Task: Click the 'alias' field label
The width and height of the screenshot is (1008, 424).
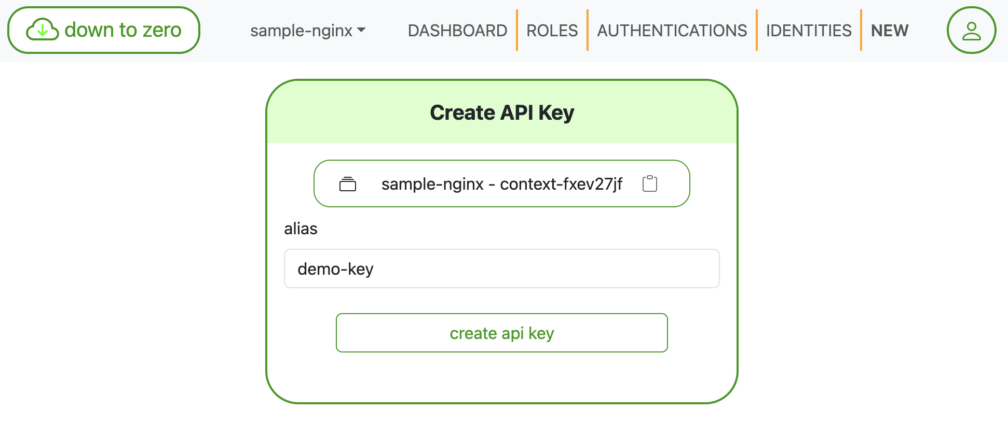Action: pyautogui.click(x=301, y=229)
